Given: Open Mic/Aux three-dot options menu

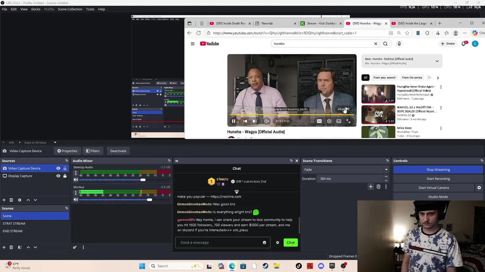Looking at the screenshot, I should [x=75, y=193].
